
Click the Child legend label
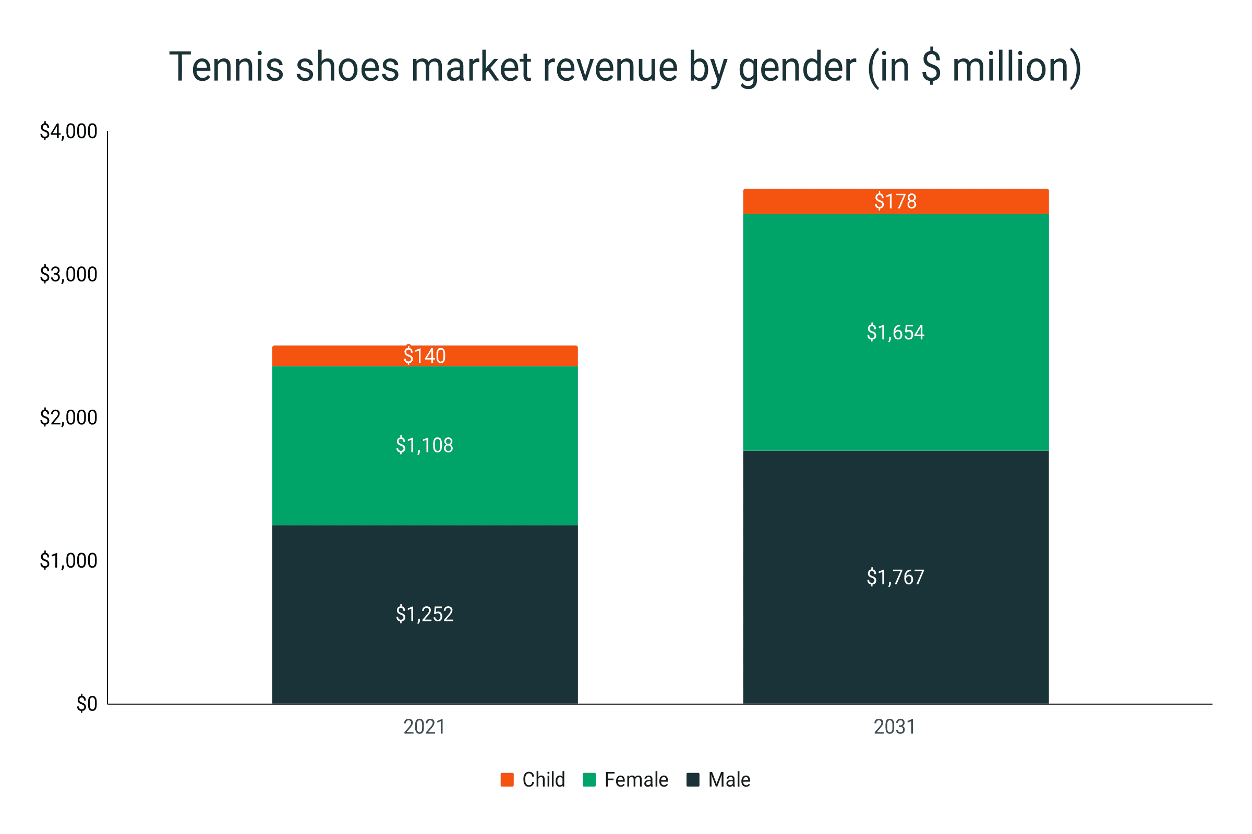tap(544, 780)
